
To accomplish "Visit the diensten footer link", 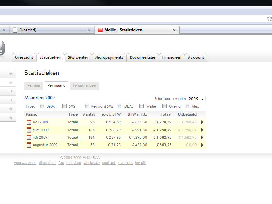I will (x=73, y=163).
